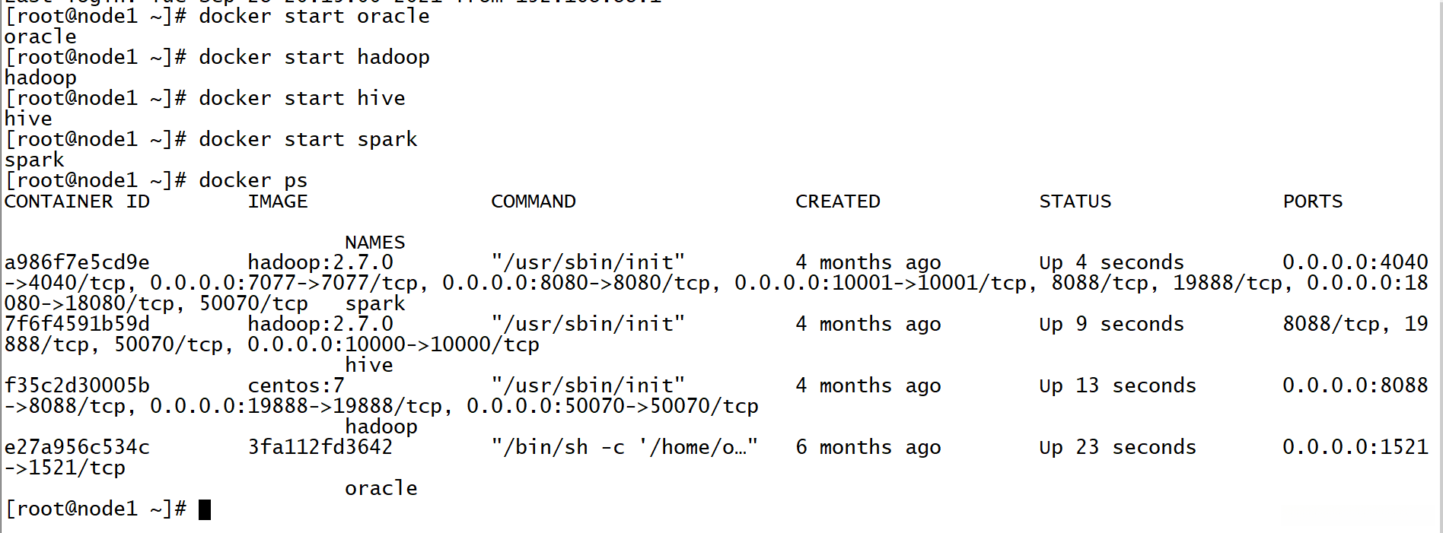Click the "docker ps" command text
The width and height of the screenshot is (1443, 533).
coord(253,181)
